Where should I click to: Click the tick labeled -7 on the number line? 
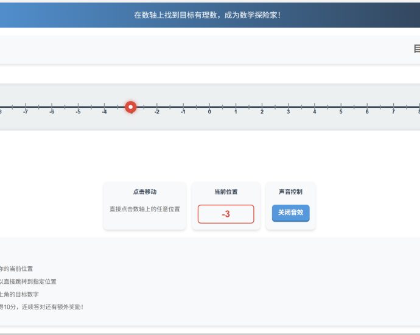pos(25,107)
